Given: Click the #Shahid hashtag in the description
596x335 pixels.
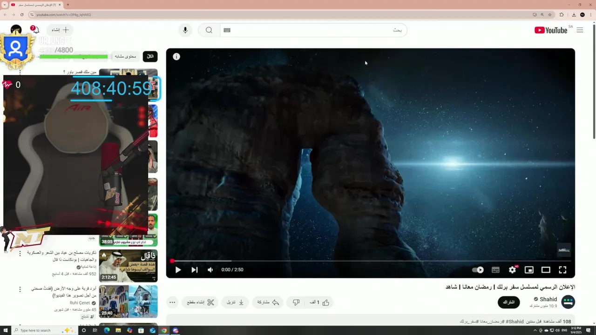Looking at the screenshot, I should pyautogui.click(x=515, y=322).
